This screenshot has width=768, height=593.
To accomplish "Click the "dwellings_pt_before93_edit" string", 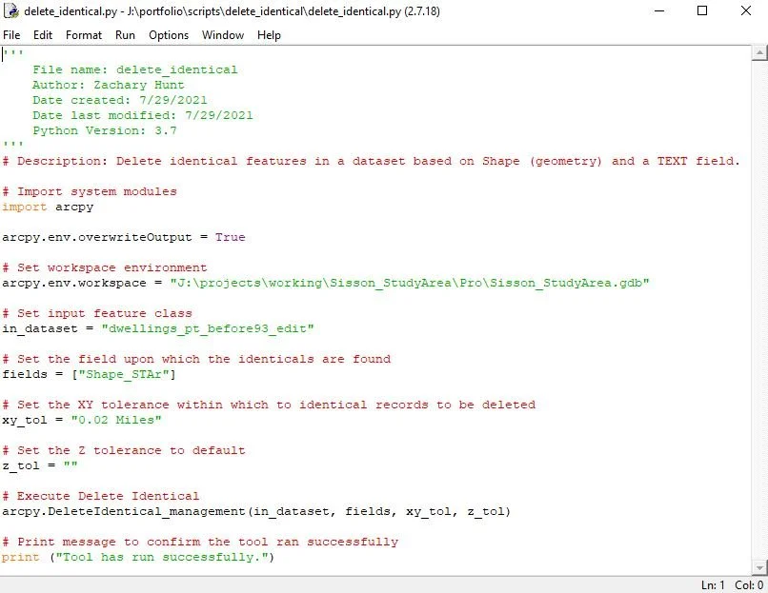I will pyautogui.click(x=207, y=328).
